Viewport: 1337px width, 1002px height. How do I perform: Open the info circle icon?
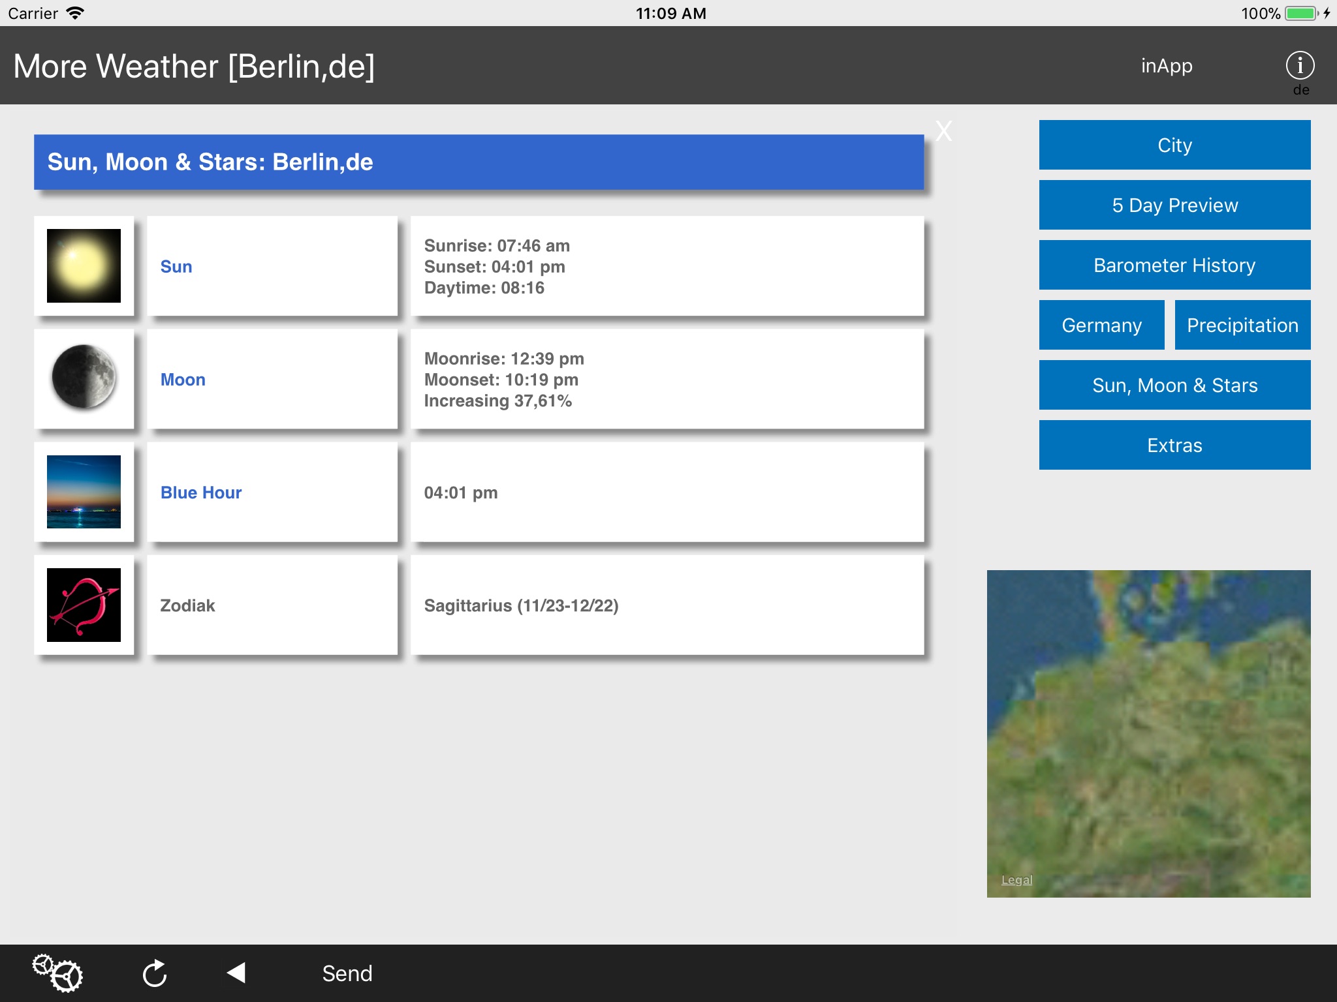click(x=1299, y=65)
